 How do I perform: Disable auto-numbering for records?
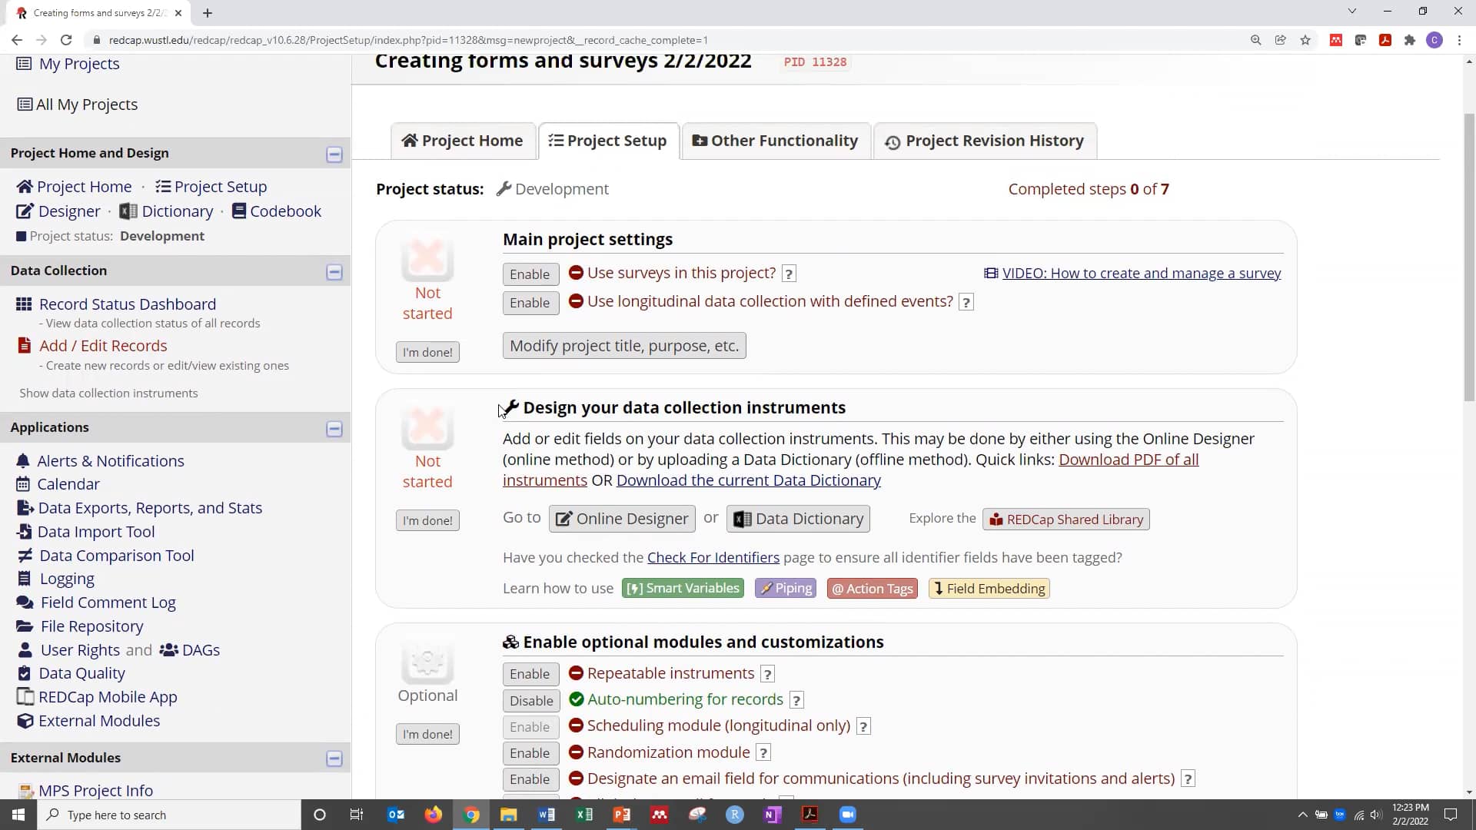coord(530,700)
